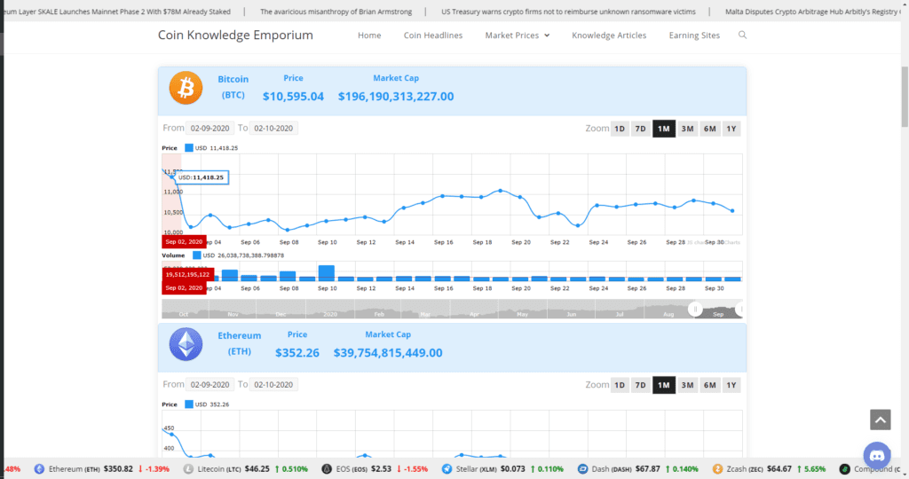Click Bitcoin market cap $196,190,313,227.00
The height and width of the screenshot is (479, 909).
(x=396, y=97)
